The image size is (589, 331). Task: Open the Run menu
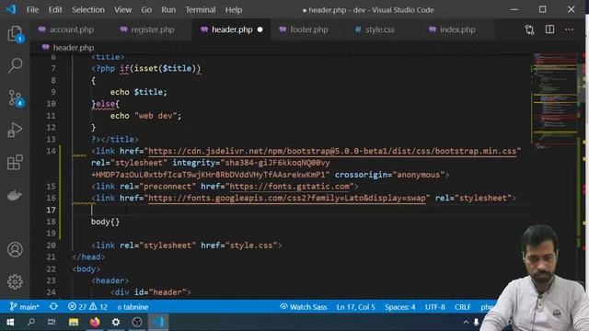tap(168, 10)
